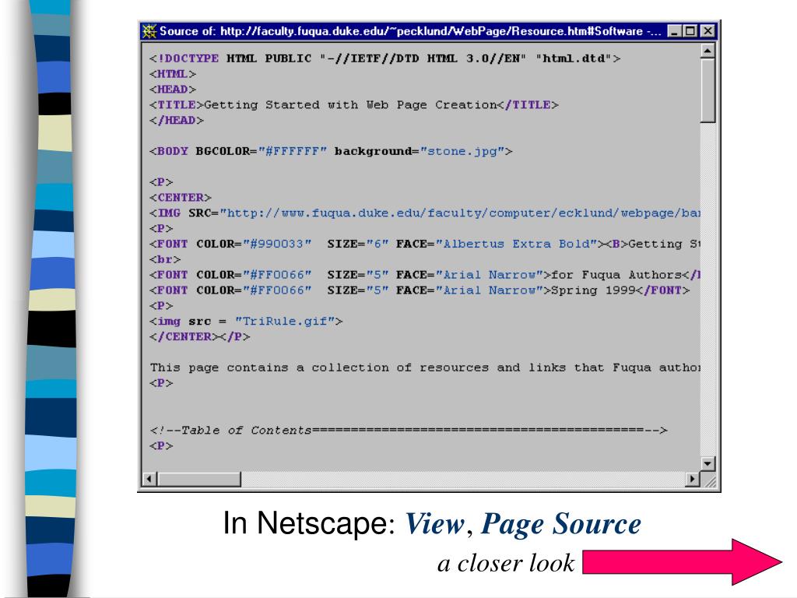
Task: Click the </CENTER></P> closing tags line
Action: pyautogui.click(x=200, y=336)
